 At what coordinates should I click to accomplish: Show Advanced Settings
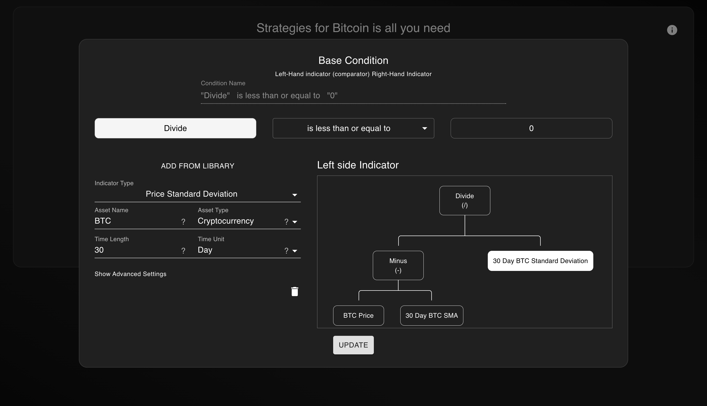[x=130, y=274]
